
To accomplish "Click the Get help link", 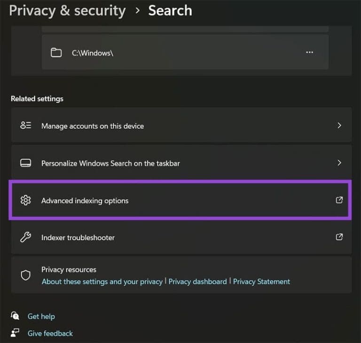I will tap(41, 316).
